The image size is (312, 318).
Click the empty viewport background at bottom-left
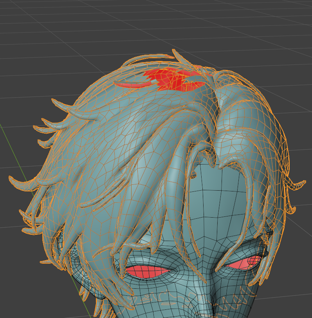click(x=23, y=289)
